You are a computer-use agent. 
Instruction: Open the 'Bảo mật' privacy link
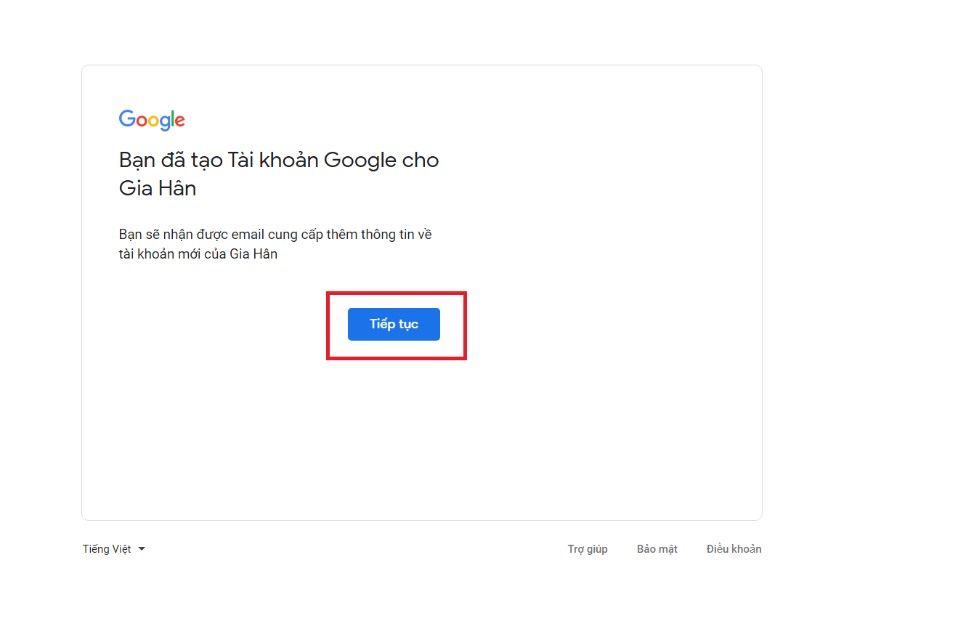[x=657, y=548]
